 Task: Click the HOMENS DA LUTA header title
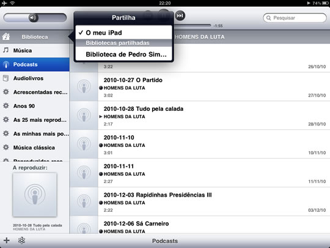pyautogui.click(x=199, y=37)
